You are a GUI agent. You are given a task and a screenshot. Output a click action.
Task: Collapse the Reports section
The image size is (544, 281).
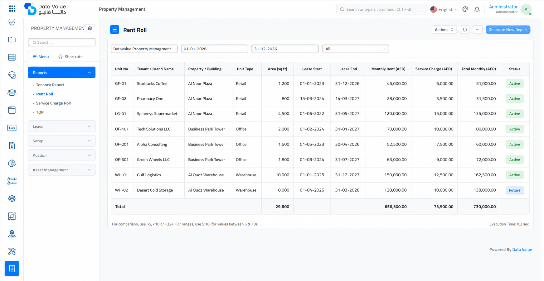coord(62,73)
